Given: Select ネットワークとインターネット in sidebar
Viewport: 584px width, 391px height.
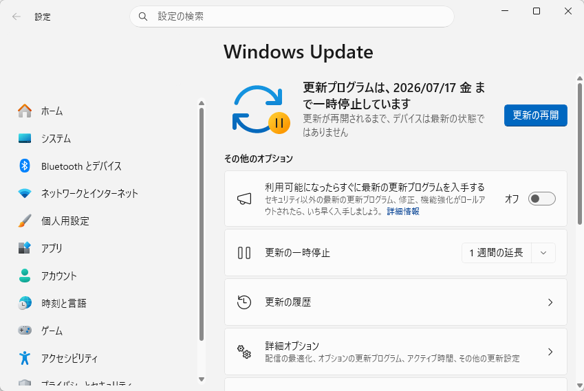Looking at the screenshot, I should pos(105,194).
